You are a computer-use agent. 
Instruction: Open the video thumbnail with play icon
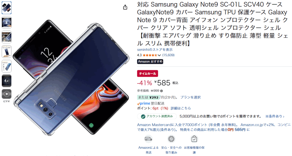7,94
